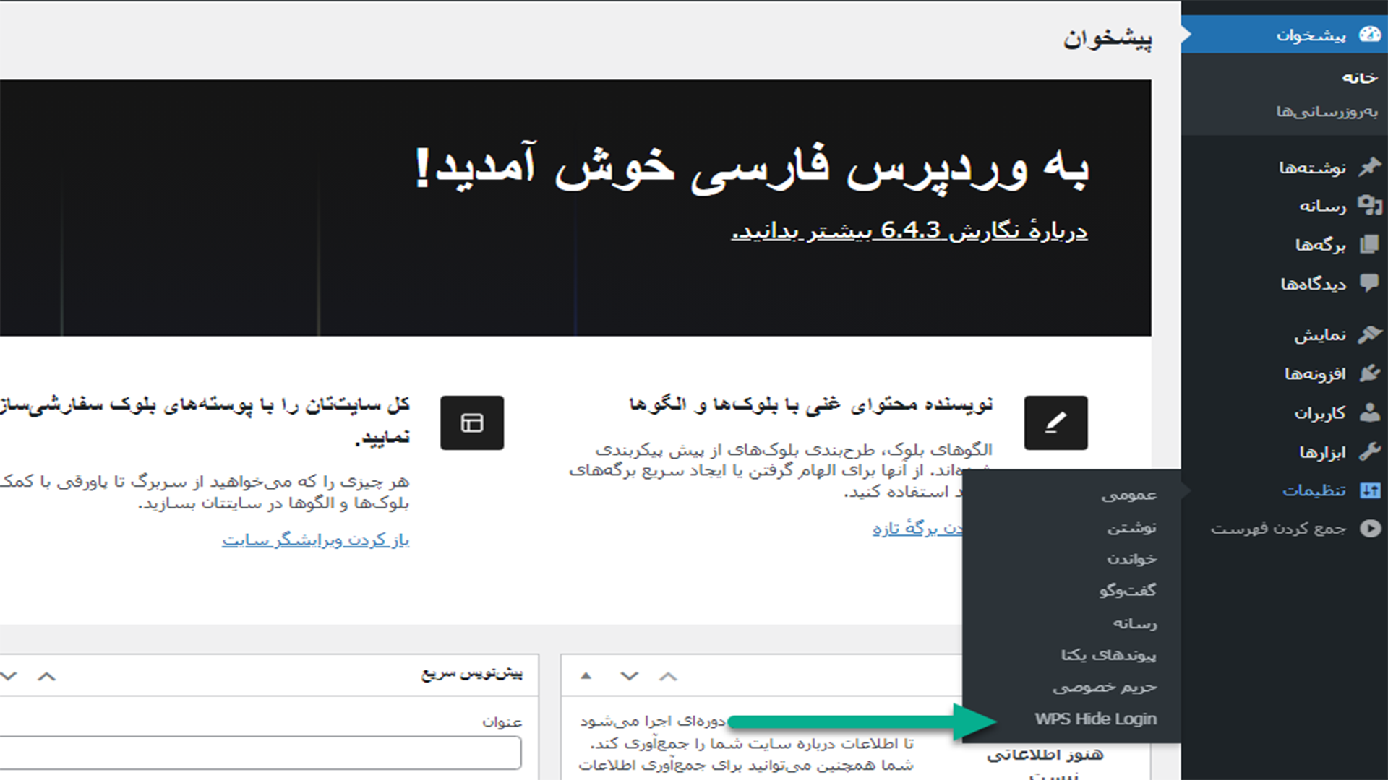Image resolution: width=1388 pixels, height=780 pixels.
Task: Click the Media (رسانه) sidebar icon
Action: (1369, 206)
